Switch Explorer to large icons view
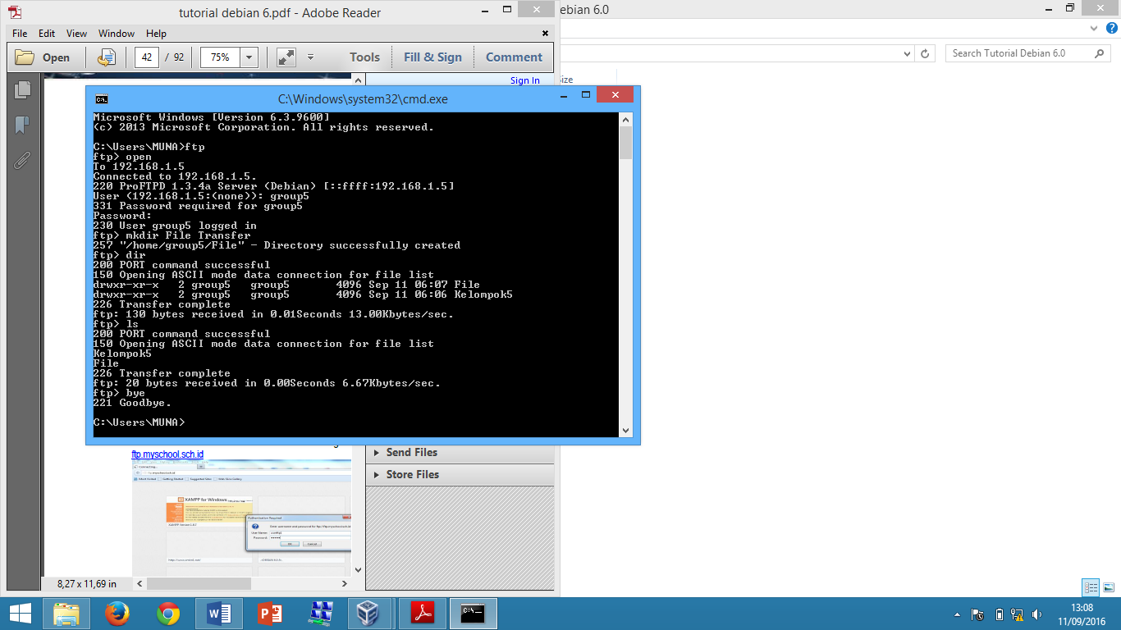Image resolution: width=1121 pixels, height=630 pixels. [1108, 587]
